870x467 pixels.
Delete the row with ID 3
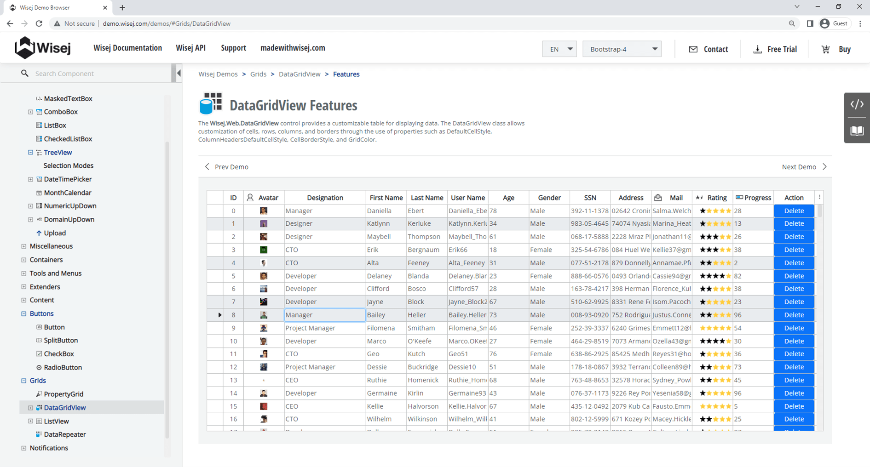[x=794, y=250]
